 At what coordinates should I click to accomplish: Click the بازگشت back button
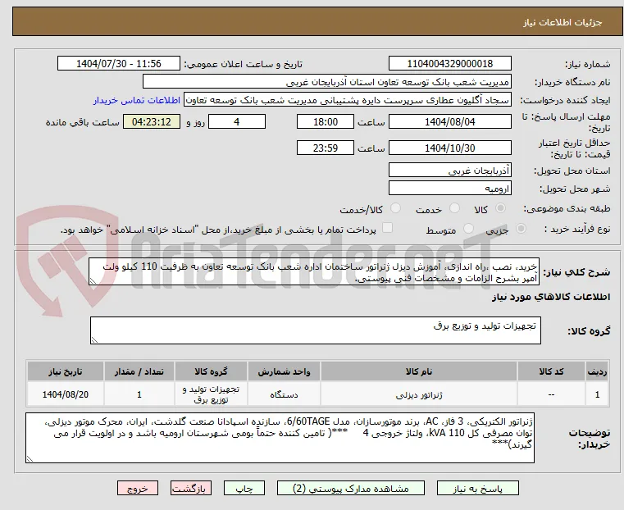pos(191,489)
